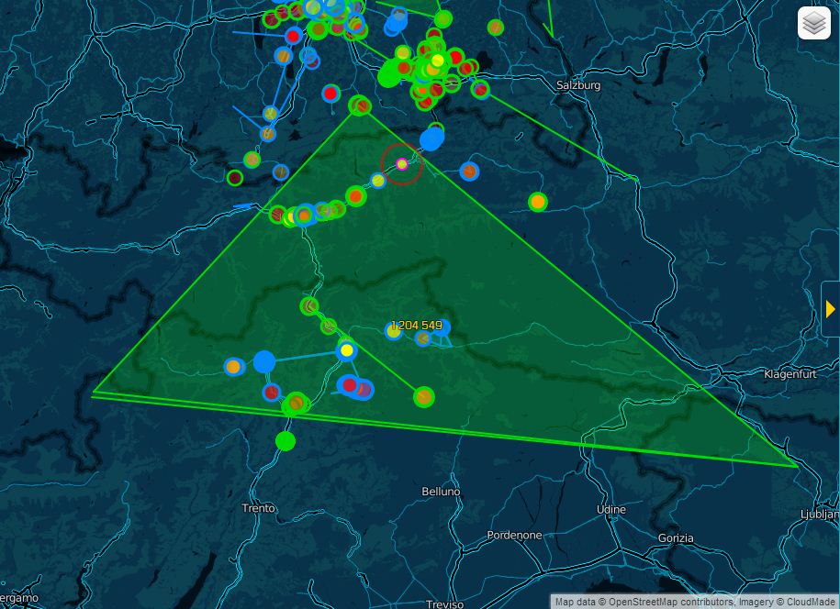Open the map layers chooser
This screenshot has height=609, width=840.
click(813, 24)
